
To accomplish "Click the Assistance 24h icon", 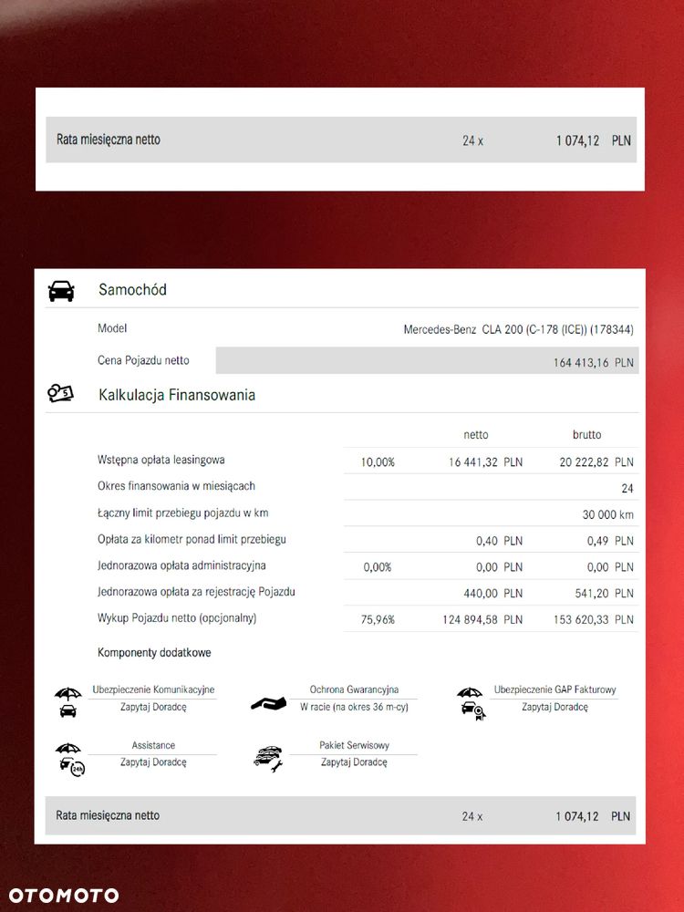I will (x=70, y=759).
